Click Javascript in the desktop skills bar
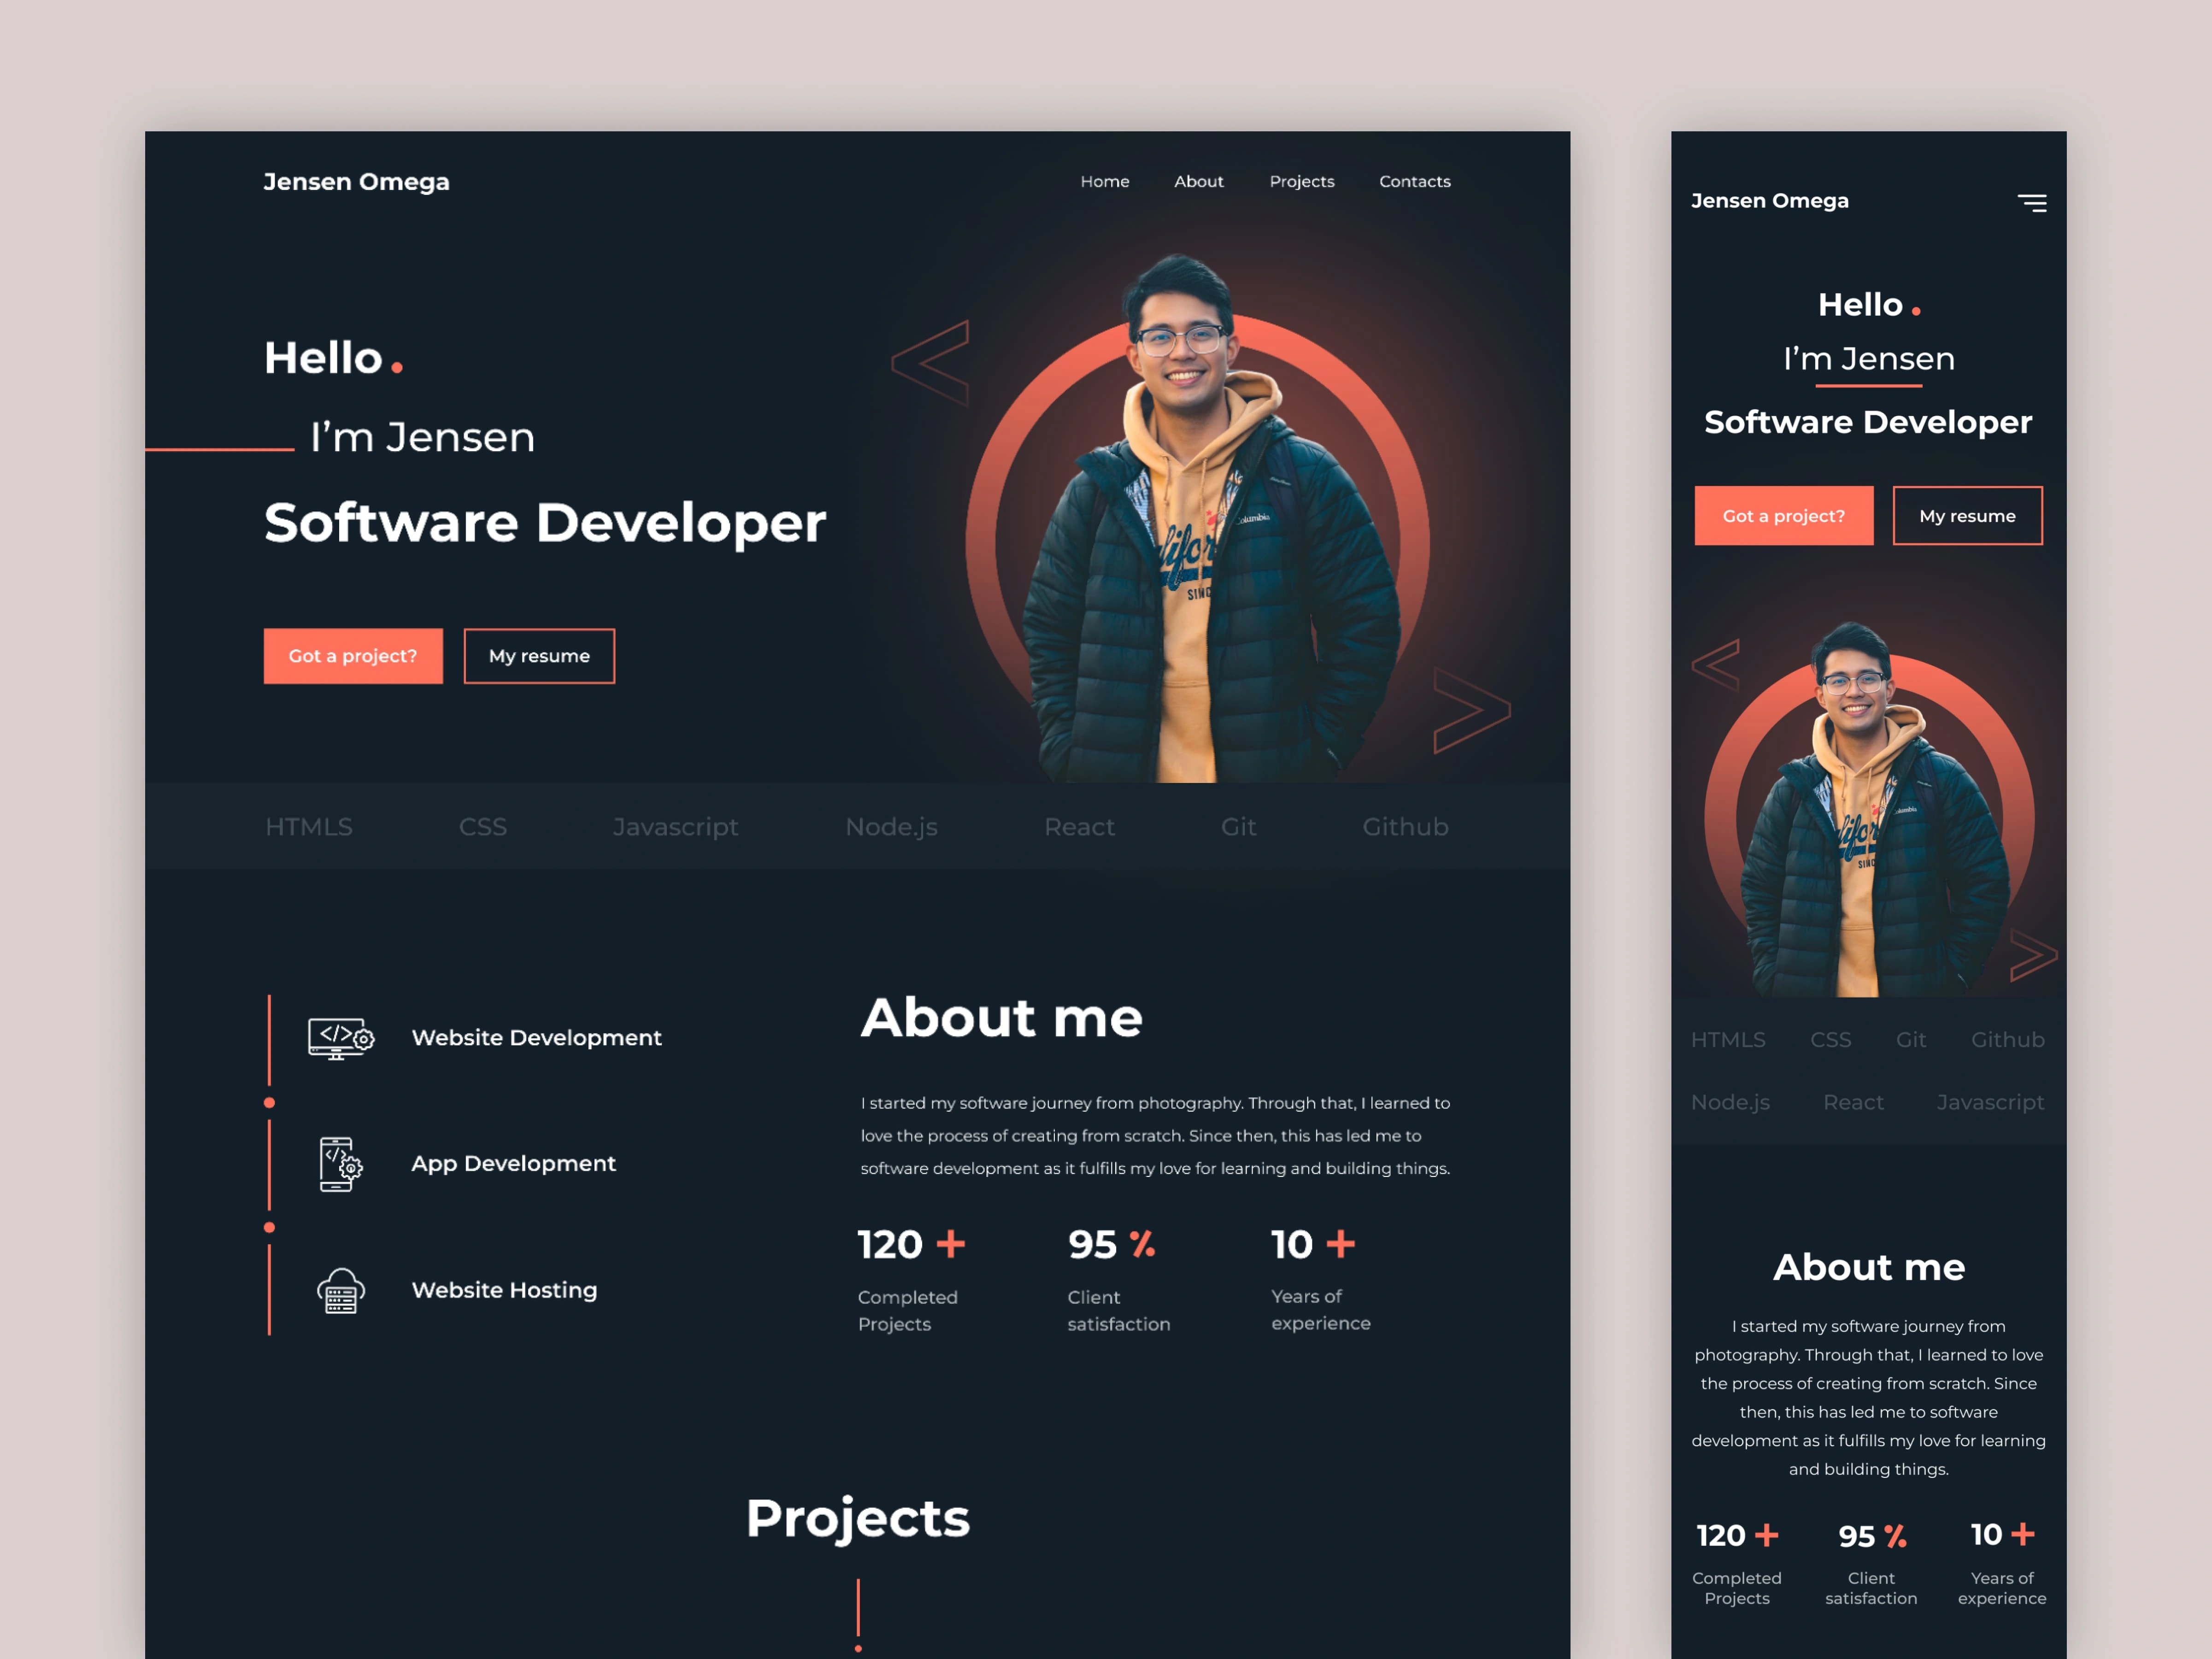 tap(676, 827)
